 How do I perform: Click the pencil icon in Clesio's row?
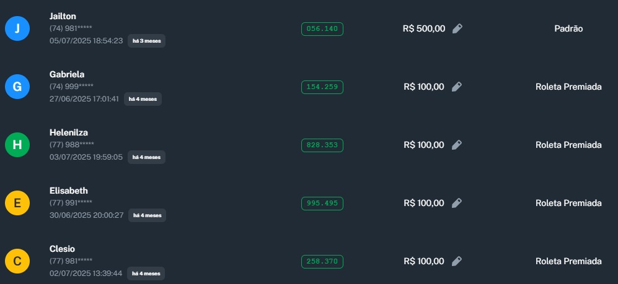[x=457, y=261]
